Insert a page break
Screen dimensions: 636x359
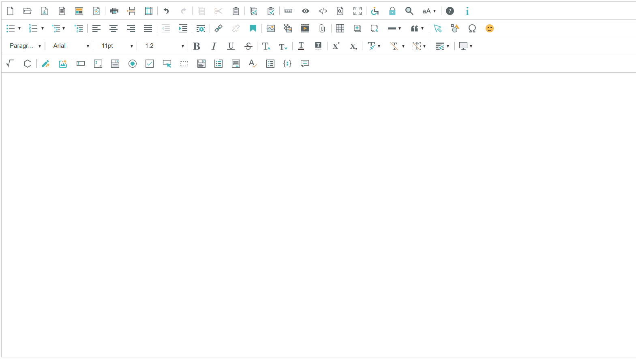pyautogui.click(x=131, y=11)
